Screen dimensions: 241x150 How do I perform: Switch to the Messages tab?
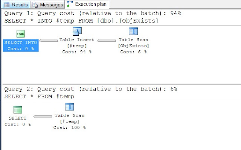[x=47, y=5]
